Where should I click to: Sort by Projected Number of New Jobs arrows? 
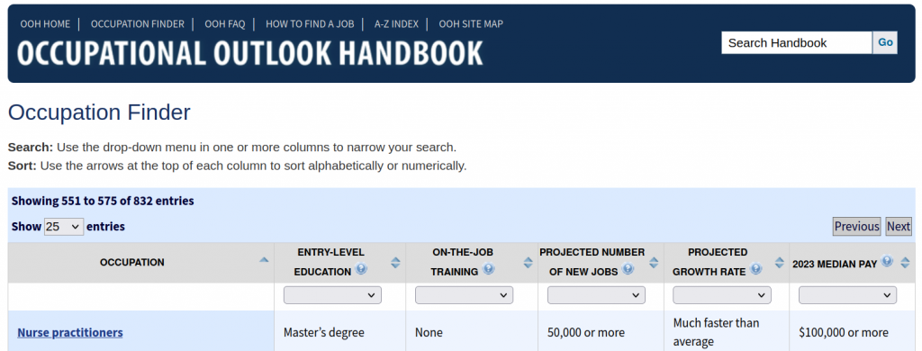pos(654,263)
